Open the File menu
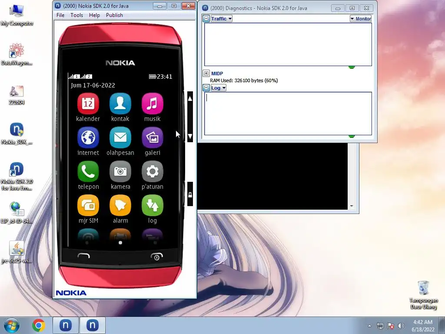This screenshot has width=445, height=334. (x=60, y=15)
